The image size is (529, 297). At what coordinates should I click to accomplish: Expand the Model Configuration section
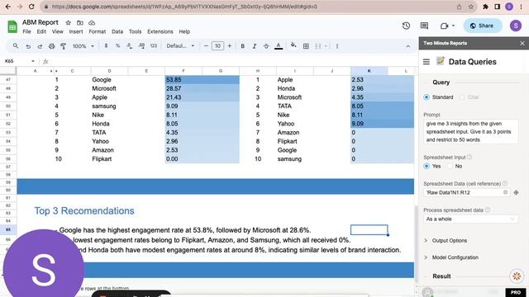[x=455, y=257]
